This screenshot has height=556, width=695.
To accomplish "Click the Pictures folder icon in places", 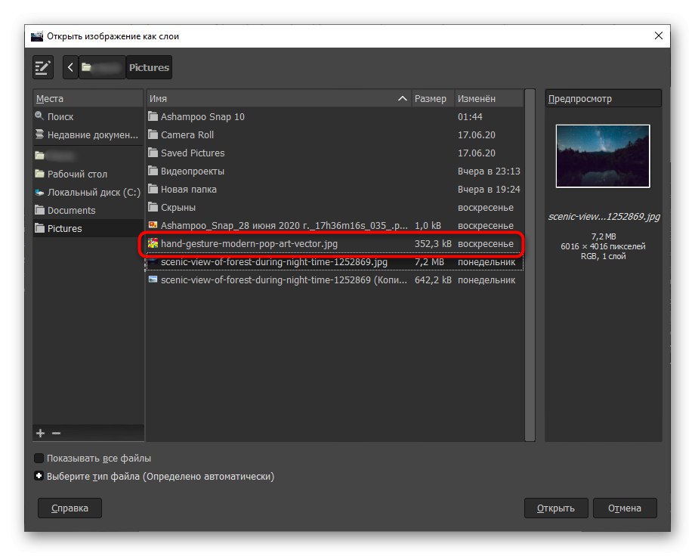I will (x=40, y=228).
